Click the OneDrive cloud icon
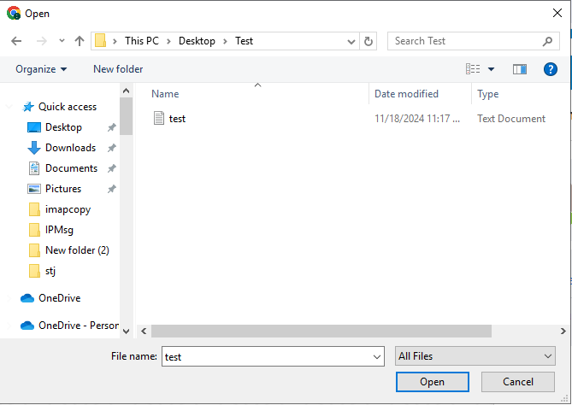Screen dimensions: 572x405 (27, 298)
